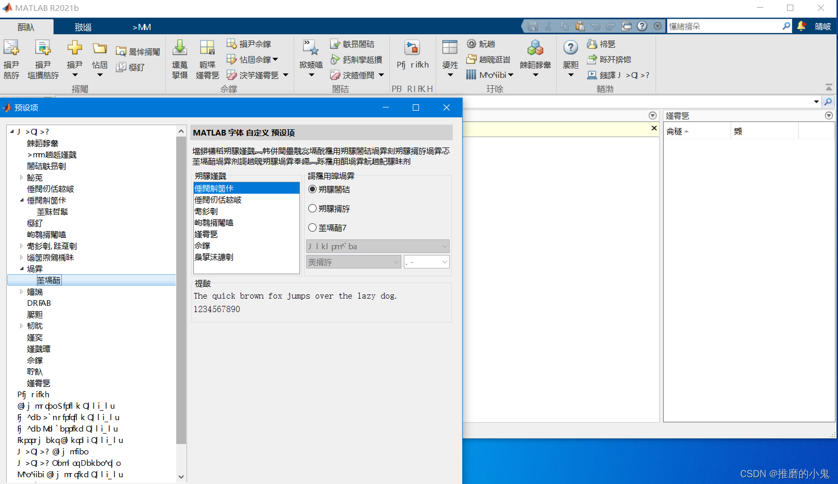
Task: Click the preferences tree scrollbar down arrow
Action: coord(181,477)
